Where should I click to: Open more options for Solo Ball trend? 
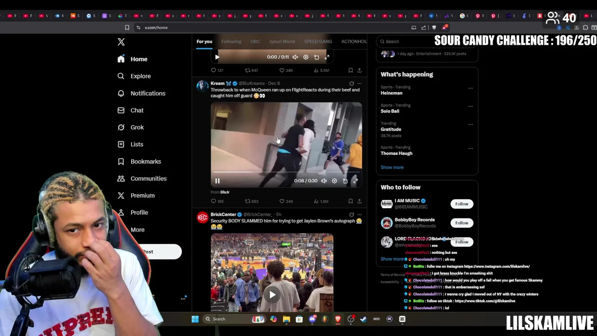(x=470, y=106)
